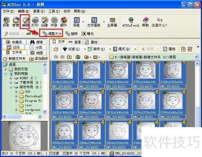This screenshot has width=202, height=157.
Task: Click the 排序 (Sort) A-Z button
Action: coord(96,49)
